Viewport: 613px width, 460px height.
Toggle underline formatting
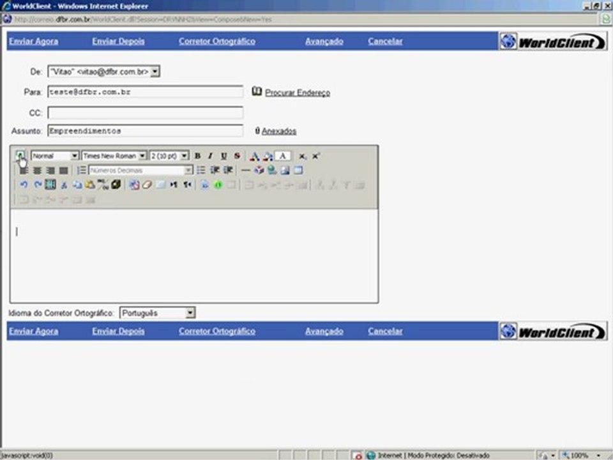point(223,156)
